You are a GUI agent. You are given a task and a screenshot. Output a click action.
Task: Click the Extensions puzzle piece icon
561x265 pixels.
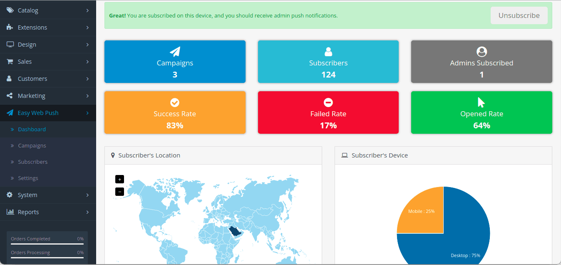(10, 27)
